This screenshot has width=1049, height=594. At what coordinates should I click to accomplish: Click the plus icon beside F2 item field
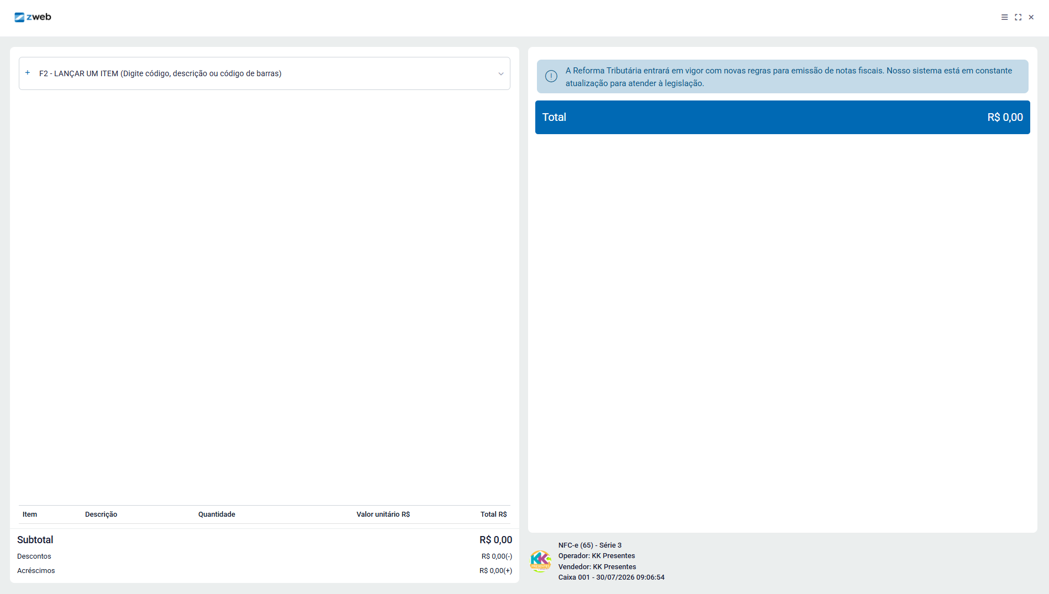point(28,73)
